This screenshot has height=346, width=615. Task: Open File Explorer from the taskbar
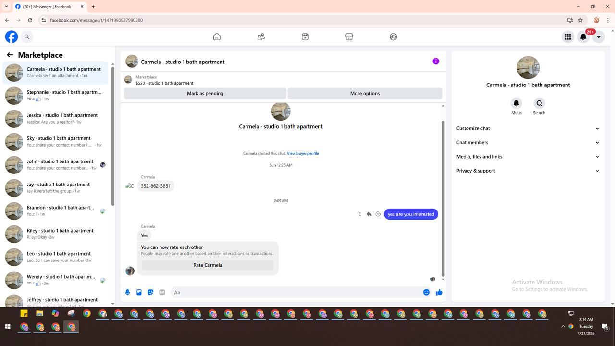(39, 314)
